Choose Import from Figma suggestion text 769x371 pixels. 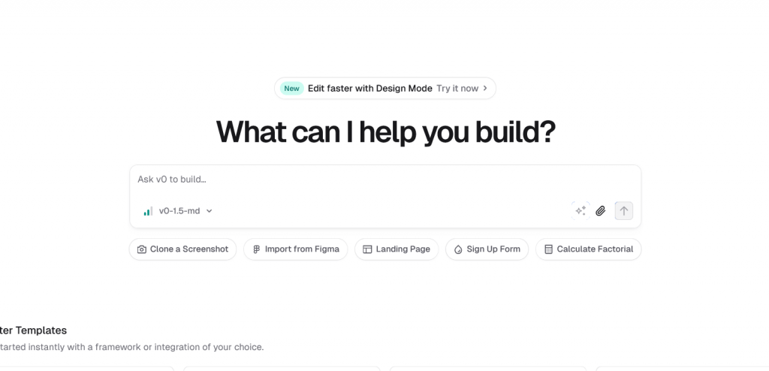[x=302, y=249]
